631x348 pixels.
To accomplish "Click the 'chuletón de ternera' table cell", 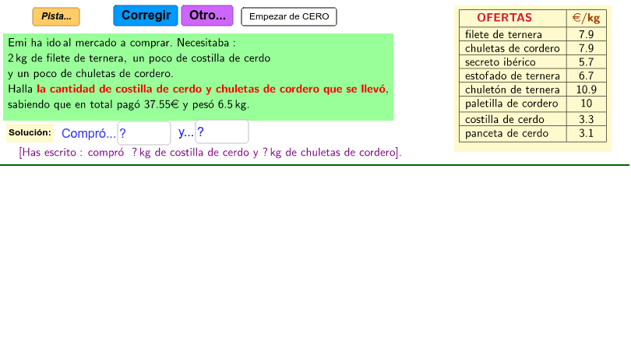I will pyautogui.click(x=513, y=90).
